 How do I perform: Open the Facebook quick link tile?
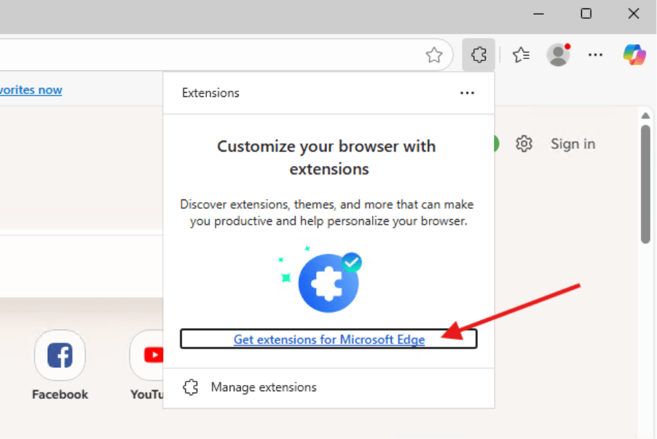point(60,355)
